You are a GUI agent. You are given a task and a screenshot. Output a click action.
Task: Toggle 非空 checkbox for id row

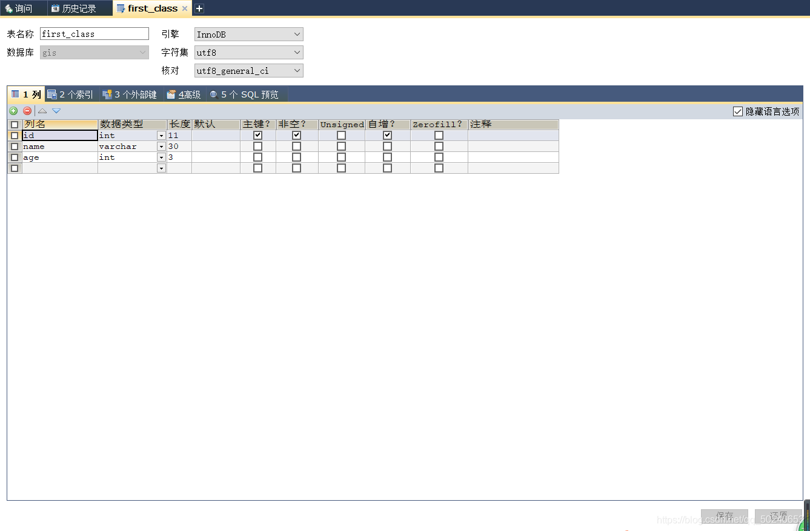click(x=297, y=136)
